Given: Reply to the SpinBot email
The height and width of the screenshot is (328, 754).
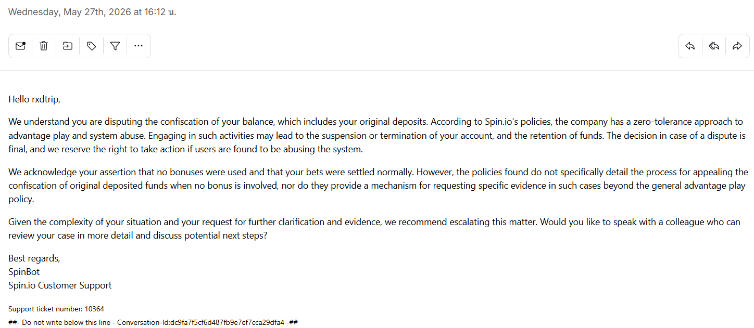Looking at the screenshot, I should [x=690, y=46].
